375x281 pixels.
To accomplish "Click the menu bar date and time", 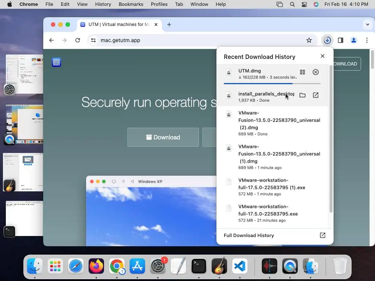I will coord(346,4).
